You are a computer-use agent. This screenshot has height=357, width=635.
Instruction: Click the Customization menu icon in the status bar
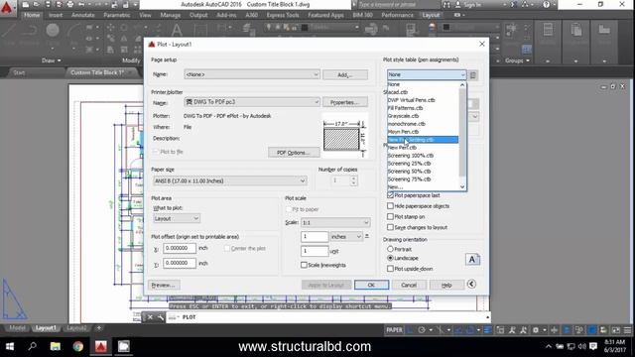[627, 330]
